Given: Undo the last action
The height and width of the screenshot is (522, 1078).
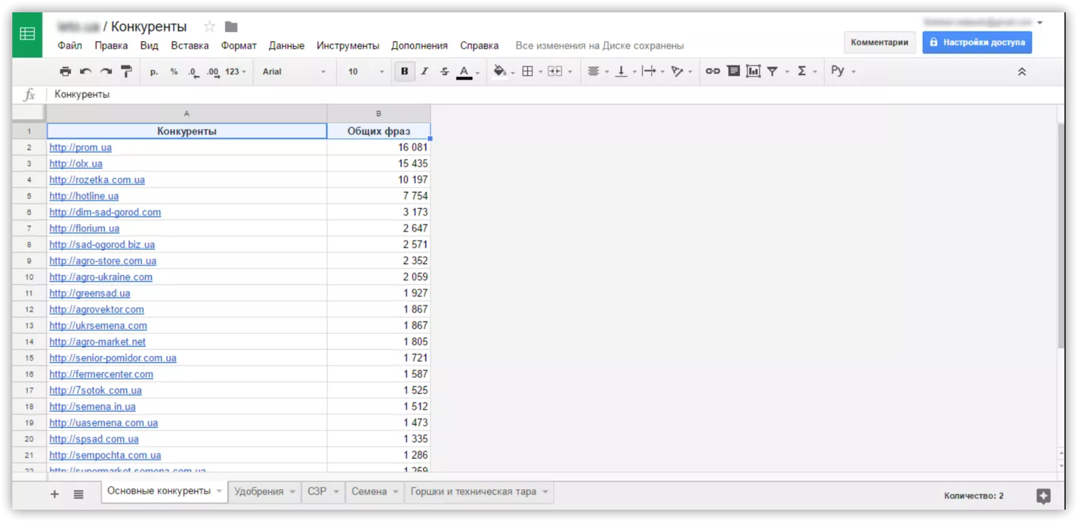Looking at the screenshot, I should click(86, 71).
